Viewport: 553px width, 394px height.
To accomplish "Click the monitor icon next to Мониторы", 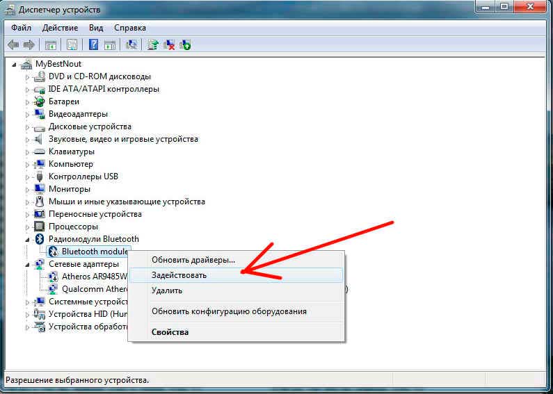I will 39,189.
